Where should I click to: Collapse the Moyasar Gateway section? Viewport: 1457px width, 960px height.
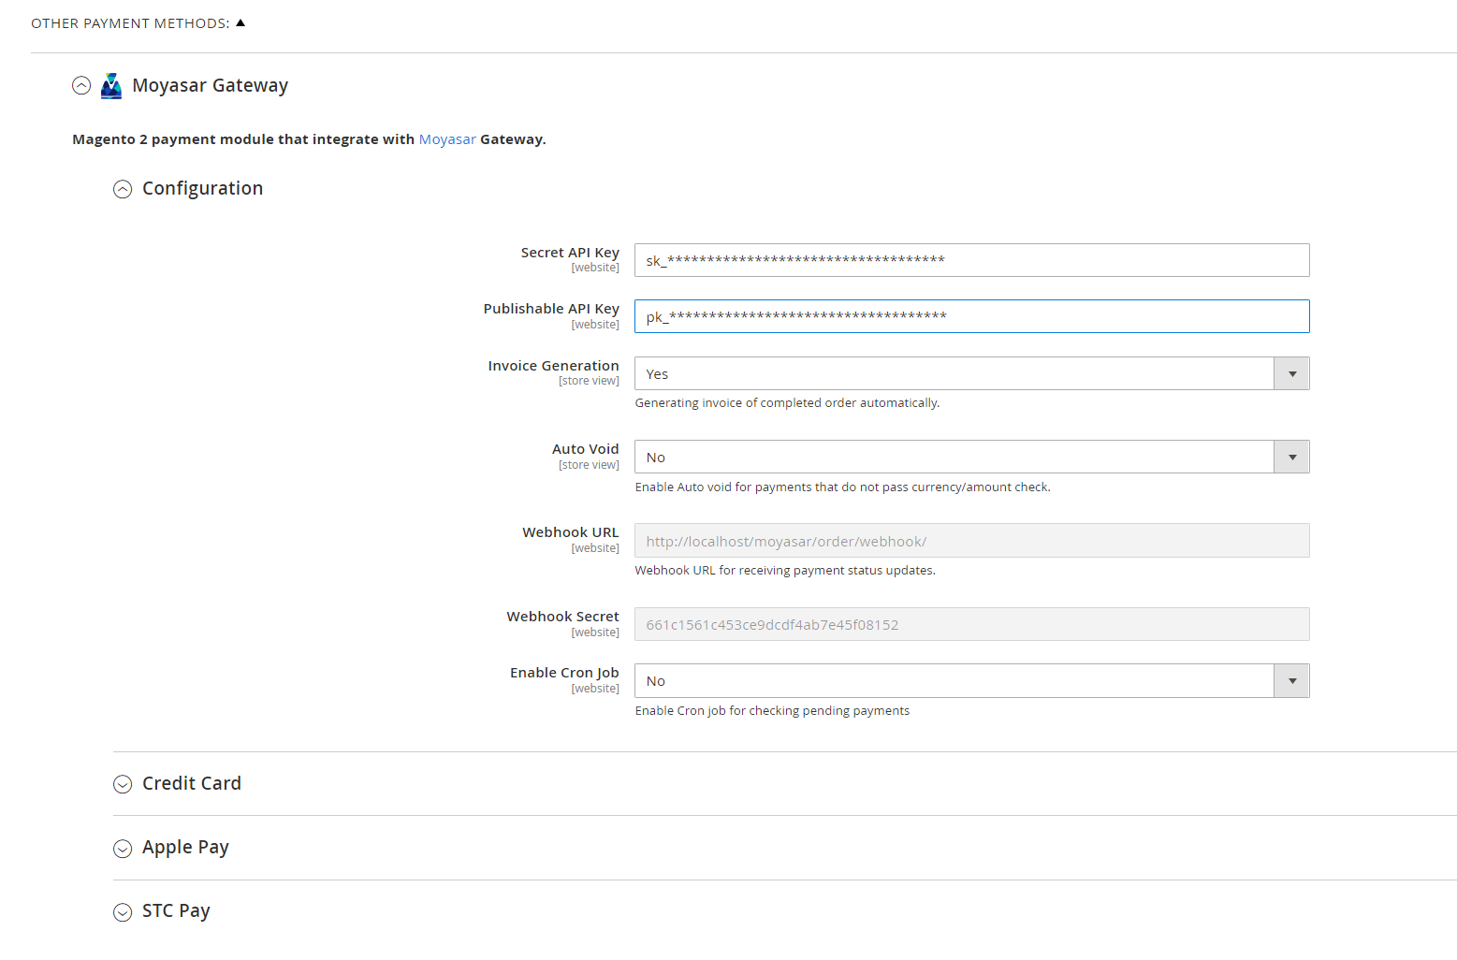pos(81,86)
